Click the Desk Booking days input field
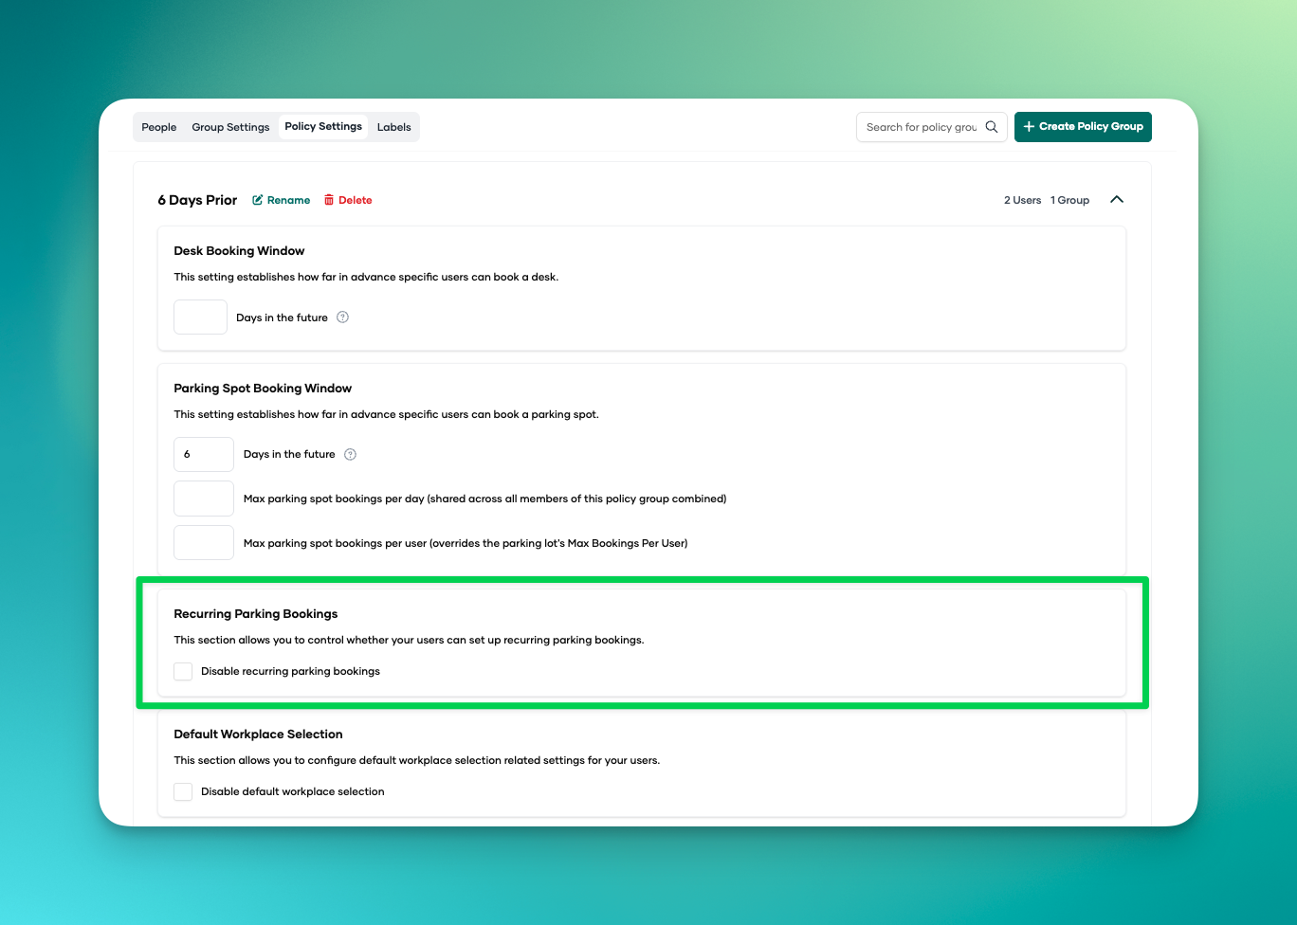 point(200,317)
